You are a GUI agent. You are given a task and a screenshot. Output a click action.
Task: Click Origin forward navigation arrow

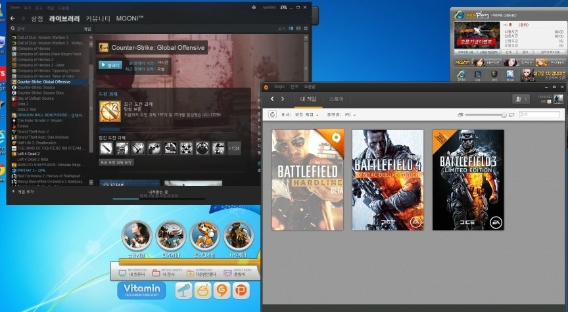click(x=283, y=99)
